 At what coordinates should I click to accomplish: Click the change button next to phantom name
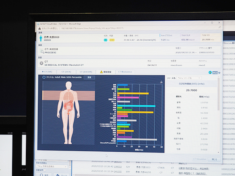89,77
